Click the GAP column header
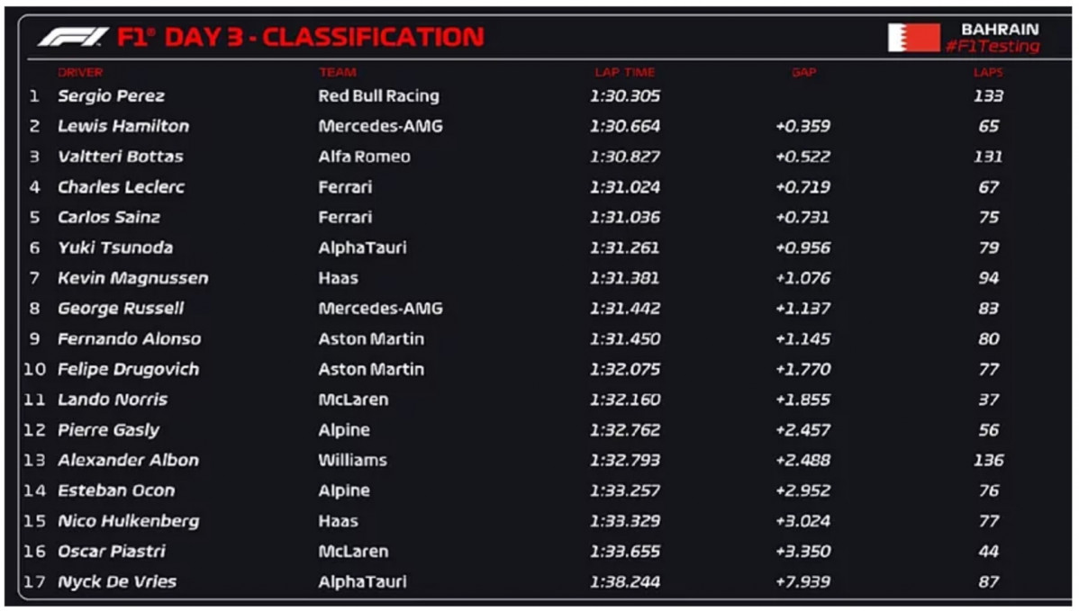This screenshot has width=1079, height=611. [x=803, y=72]
